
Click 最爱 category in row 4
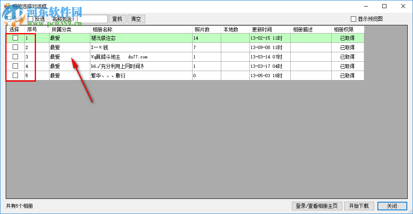tap(70, 66)
